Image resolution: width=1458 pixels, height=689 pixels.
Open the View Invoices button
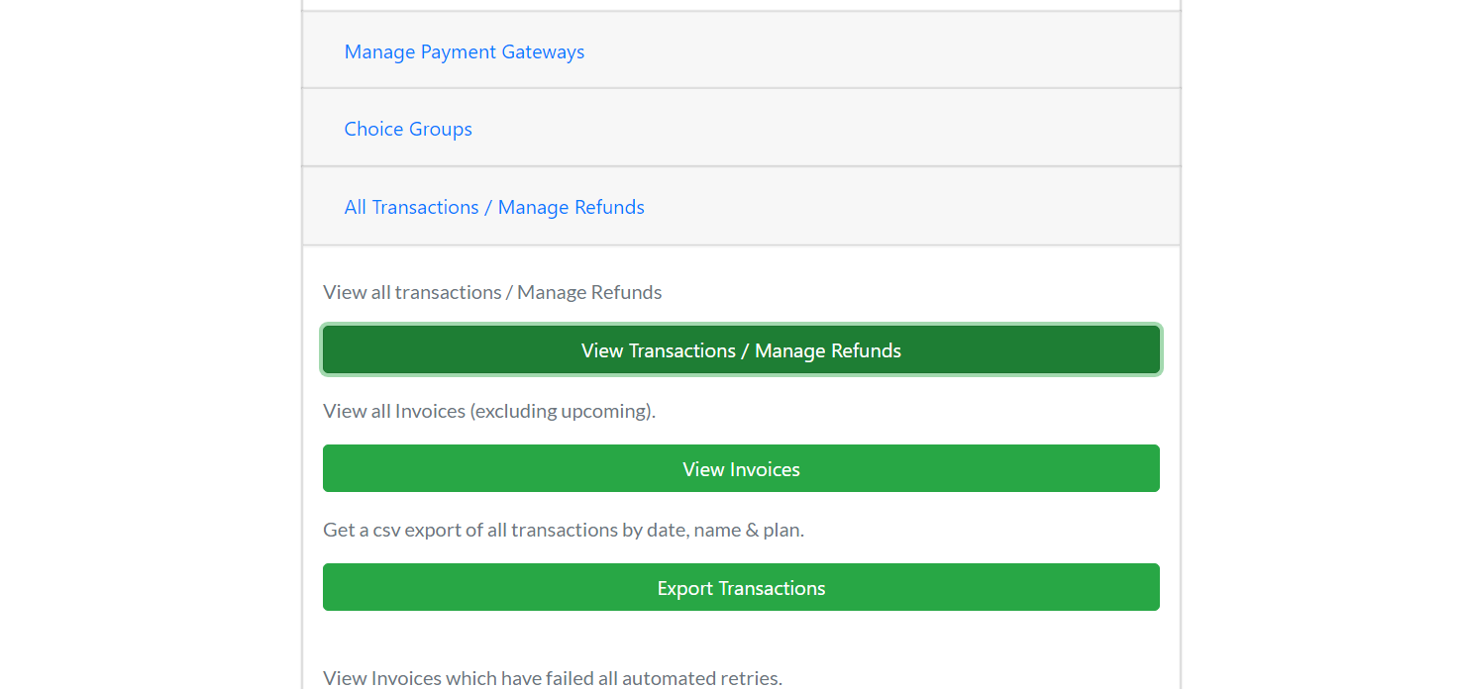pos(741,468)
